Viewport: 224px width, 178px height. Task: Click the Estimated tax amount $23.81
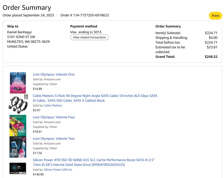(212, 47)
